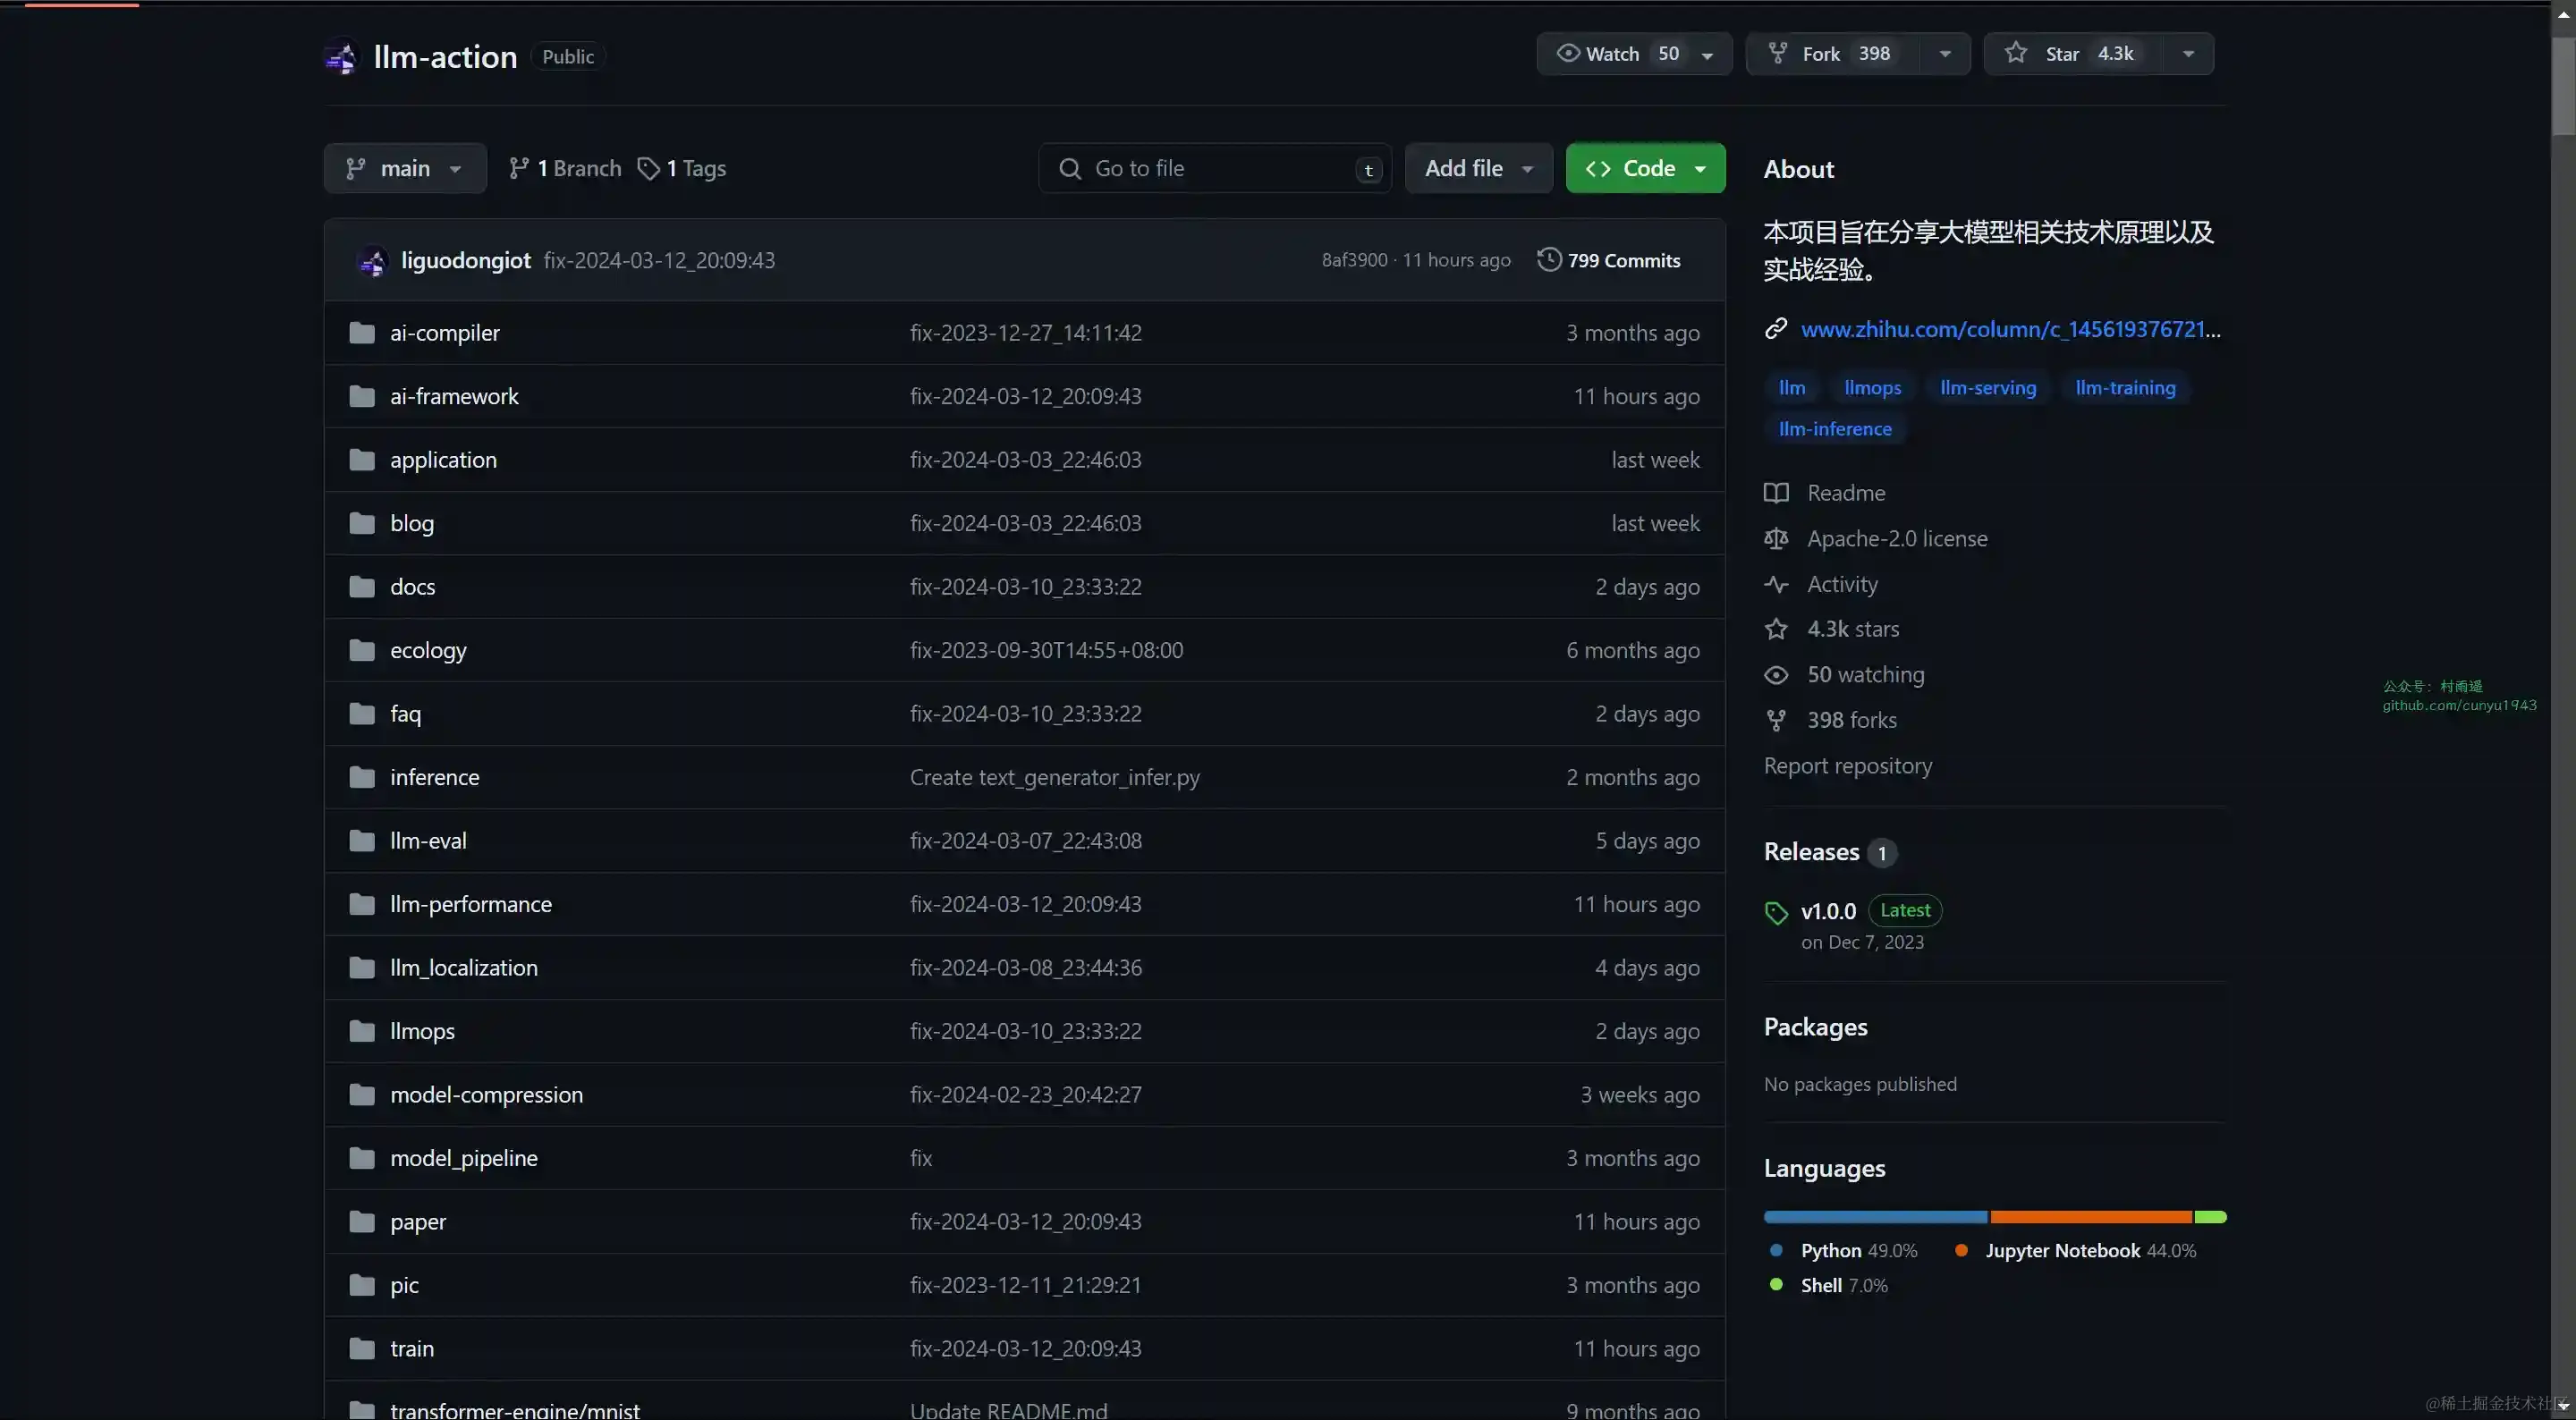Screen dimensions: 2576x1420
Task: Open the 799 Commits history icon
Action: pos(1549,260)
